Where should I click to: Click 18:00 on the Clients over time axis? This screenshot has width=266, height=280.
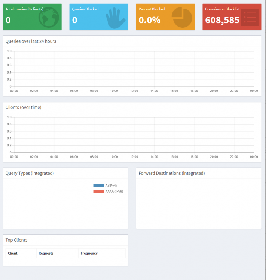194,157
